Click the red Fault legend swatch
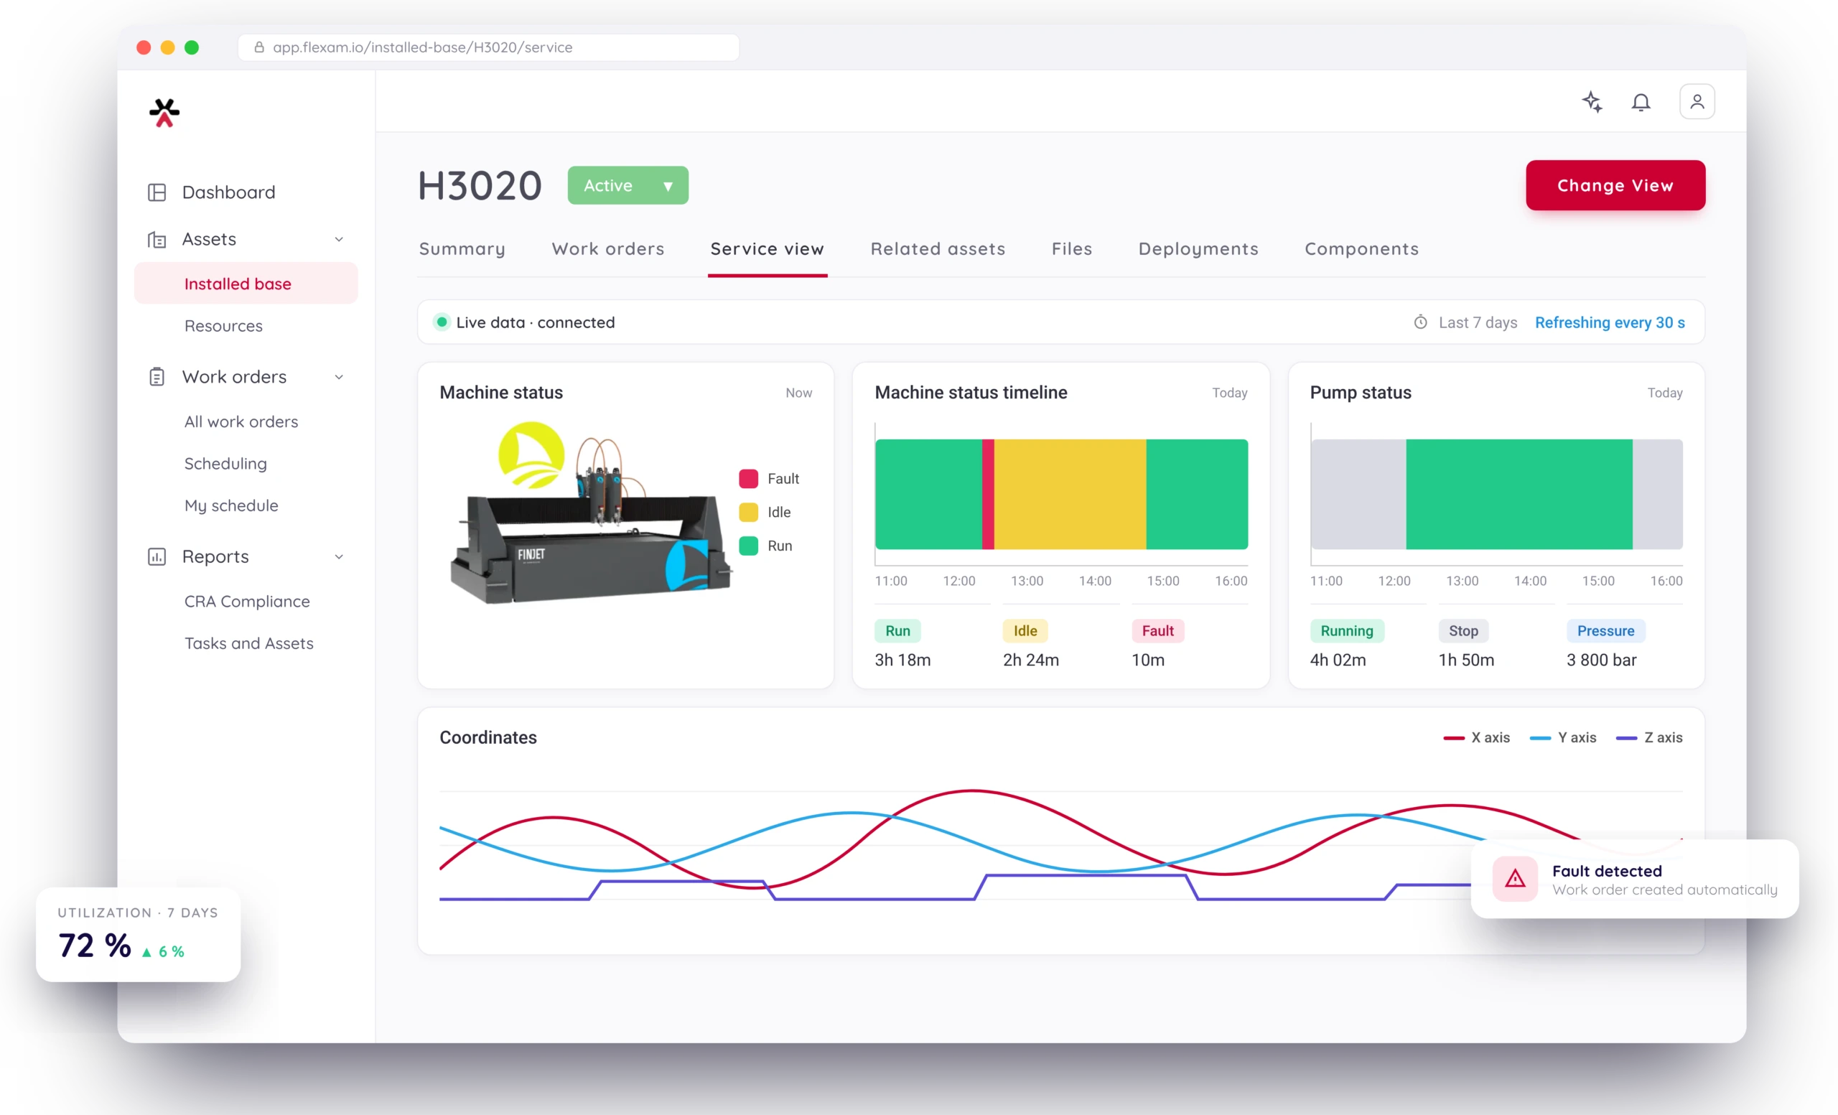 tap(748, 479)
